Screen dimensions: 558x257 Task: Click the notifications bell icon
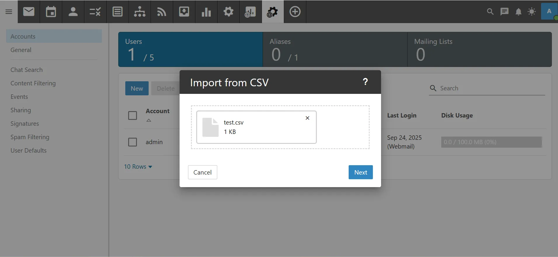tap(518, 12)
